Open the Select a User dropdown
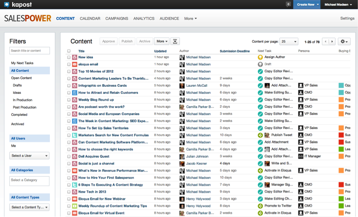This screenshot has height=217, width=358. pos(29,156)
